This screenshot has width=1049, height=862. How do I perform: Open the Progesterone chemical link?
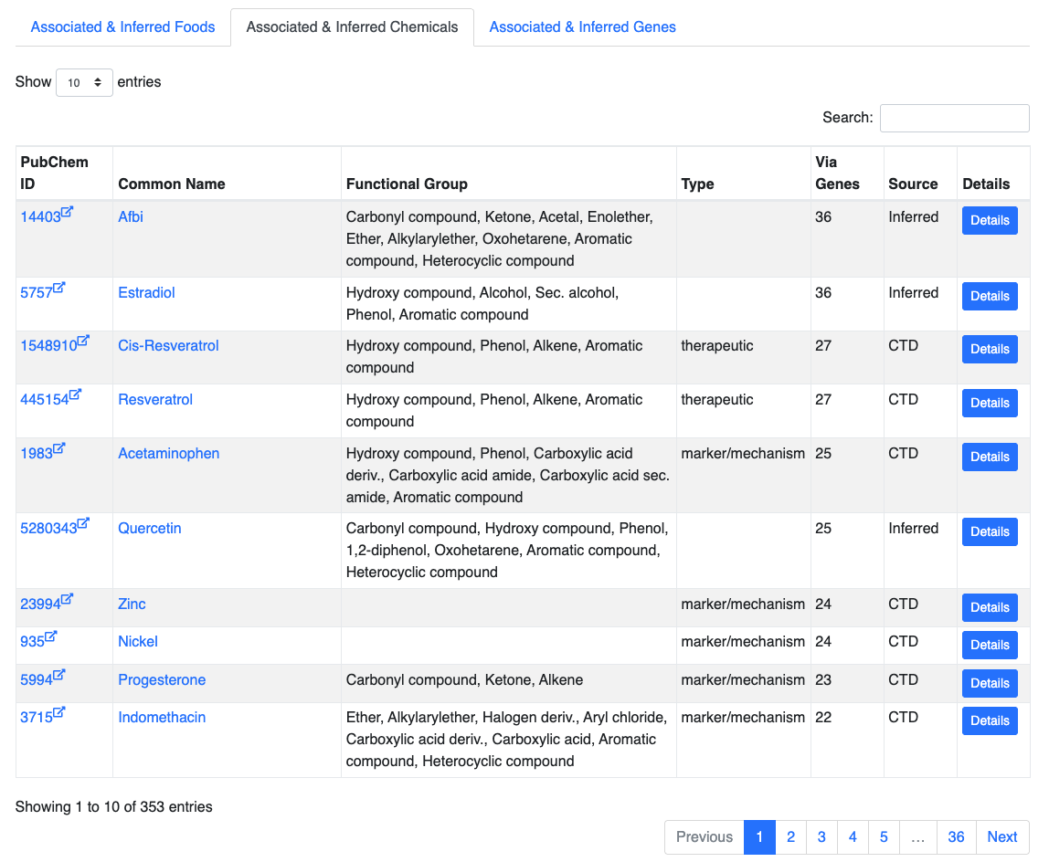pyautogui.click(x=162, y=679)
